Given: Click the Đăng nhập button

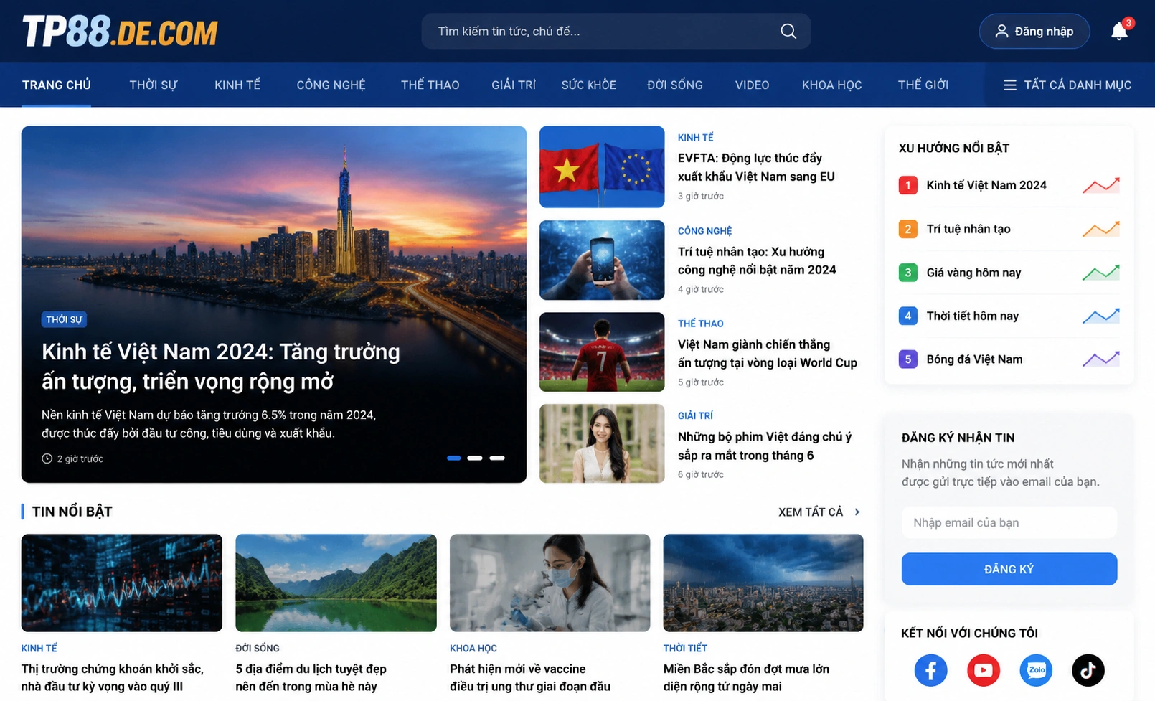Looking at the screenshot, I should [x=1034, y=31].
